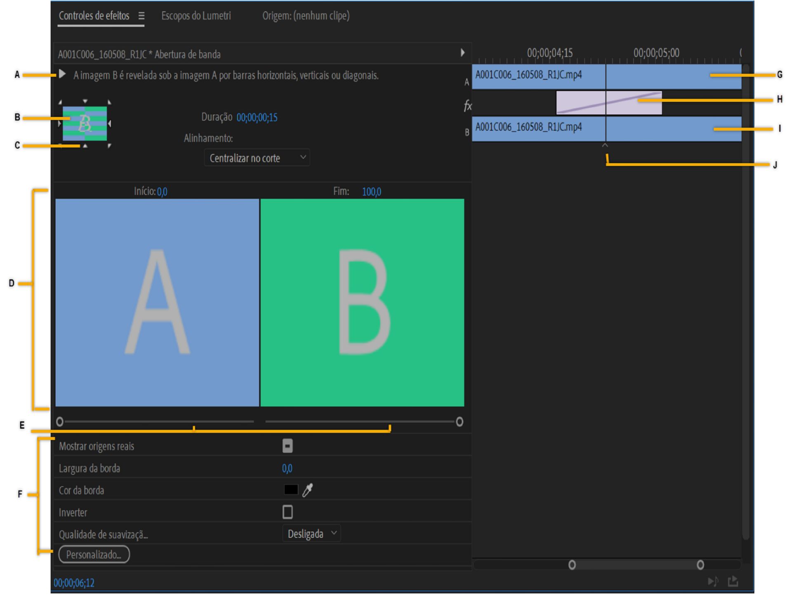
Task: Open the Origem: (nenhum clipe) tab
Action: pos(306,16)
